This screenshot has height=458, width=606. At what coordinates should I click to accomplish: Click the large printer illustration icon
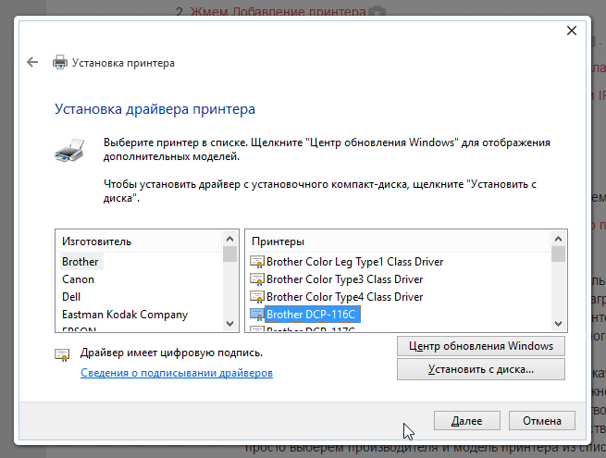pos(70,150)
